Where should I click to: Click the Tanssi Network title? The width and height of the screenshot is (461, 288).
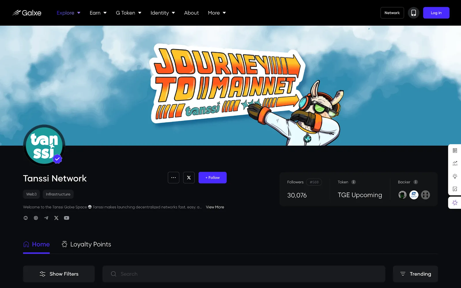55,178
